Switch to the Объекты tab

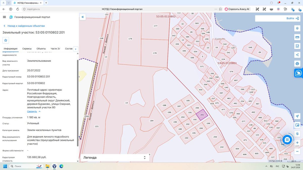(41, 49)
